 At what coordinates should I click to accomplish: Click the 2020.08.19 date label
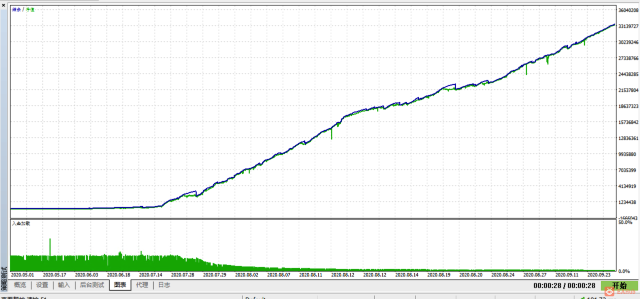pos(439,274)
